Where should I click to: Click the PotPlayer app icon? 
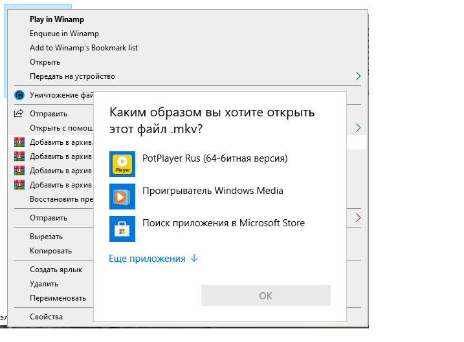click(x=122, y=164)
